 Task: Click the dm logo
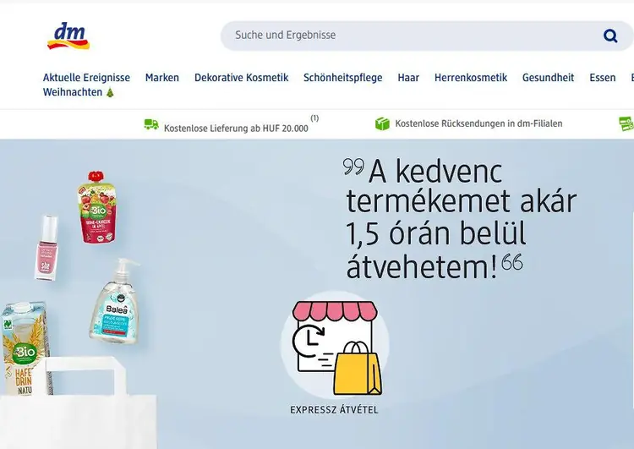coord(68,36)
